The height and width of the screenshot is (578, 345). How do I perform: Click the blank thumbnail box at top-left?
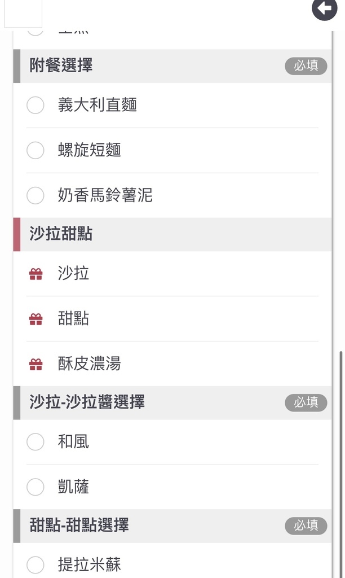[x=23, y=14]
